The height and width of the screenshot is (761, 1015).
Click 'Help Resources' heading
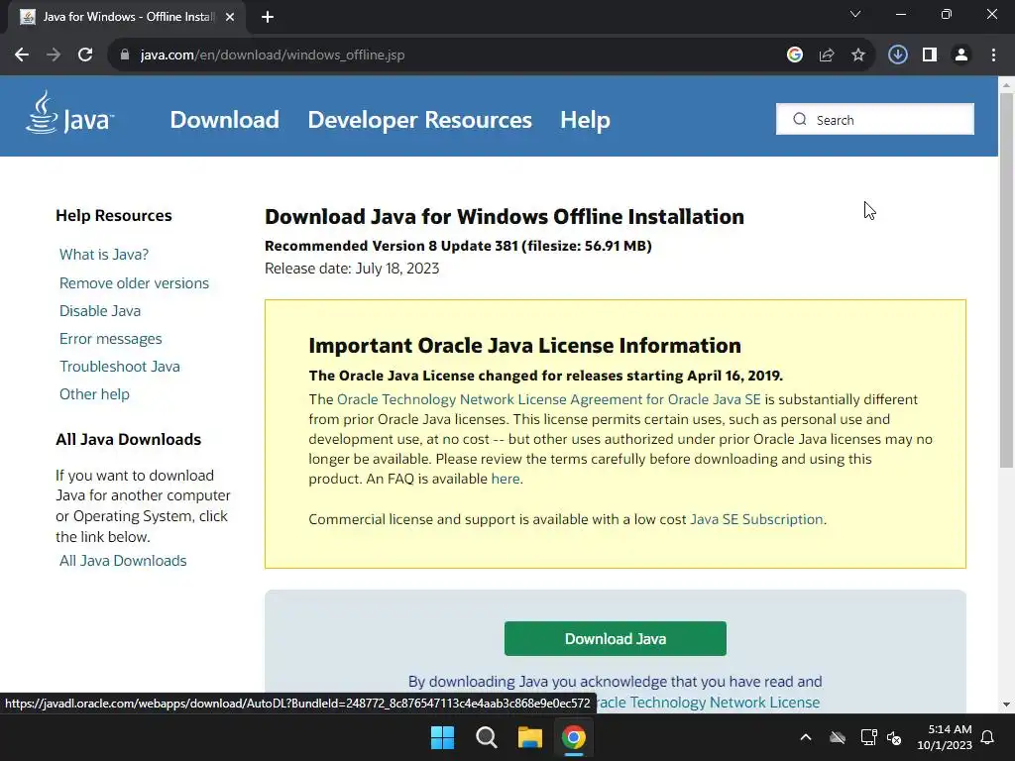pos(114,215)
